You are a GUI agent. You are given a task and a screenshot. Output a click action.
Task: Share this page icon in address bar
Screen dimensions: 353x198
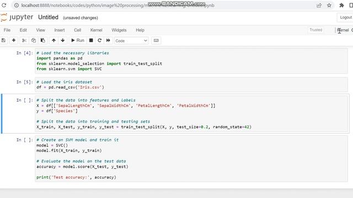(x=319, y=5)
